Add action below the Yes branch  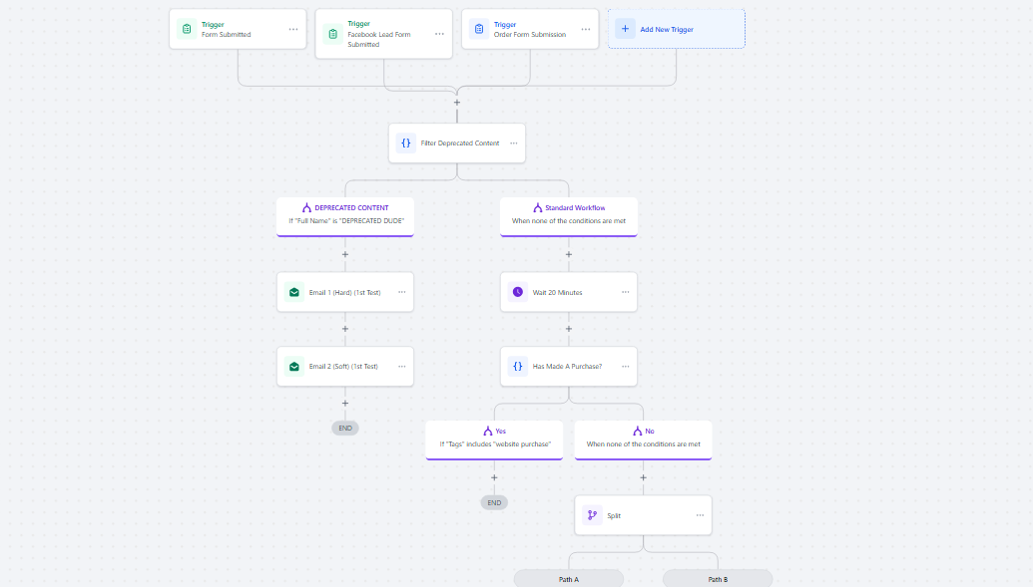tap(494, 477)
